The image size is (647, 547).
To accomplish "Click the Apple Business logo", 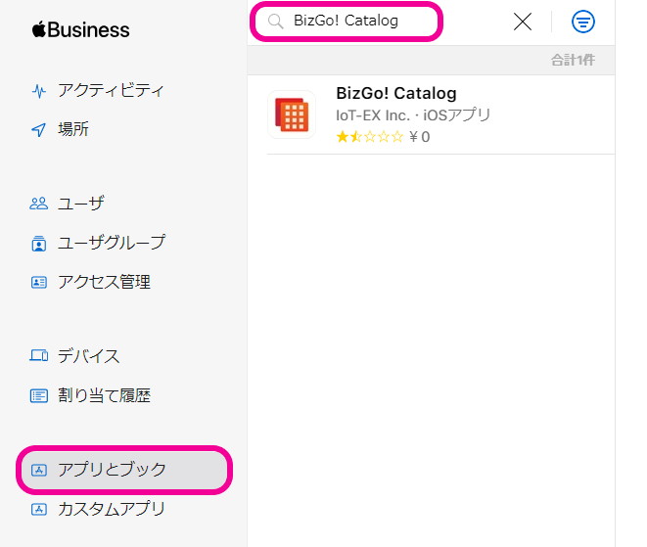I will [81, 30].
